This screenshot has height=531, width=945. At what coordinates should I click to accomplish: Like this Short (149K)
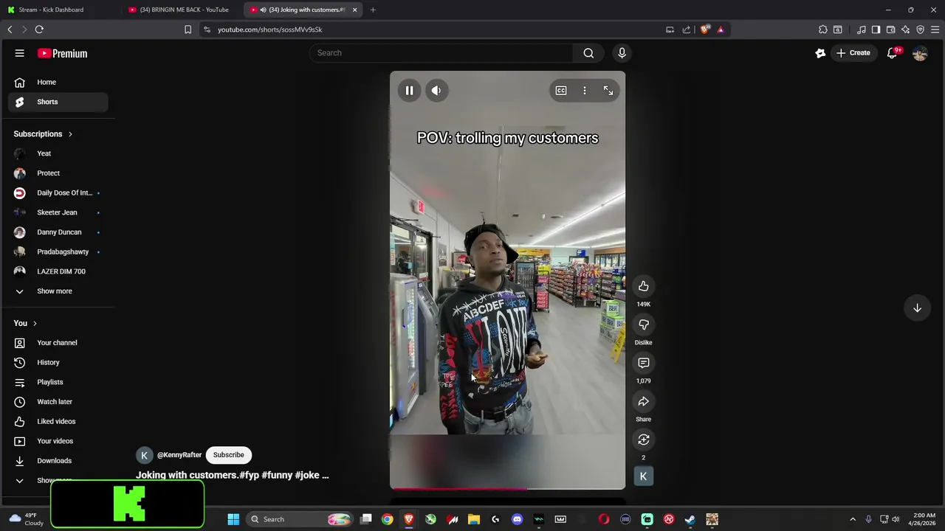coord(644,286)
